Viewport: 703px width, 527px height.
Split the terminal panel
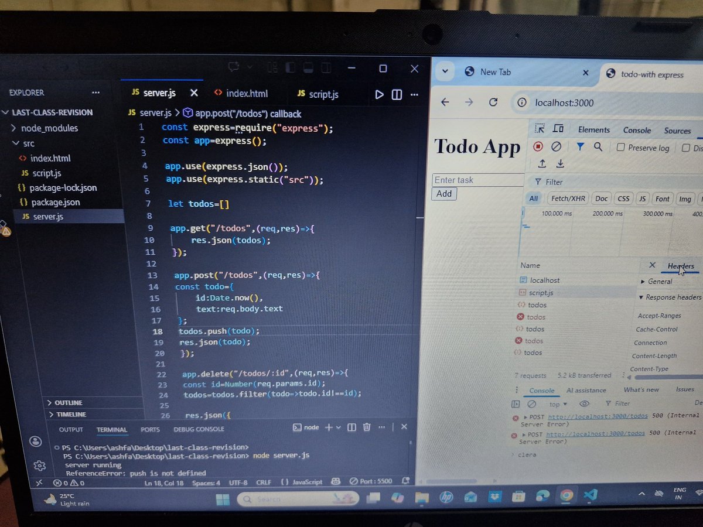[x=351, y=427]
